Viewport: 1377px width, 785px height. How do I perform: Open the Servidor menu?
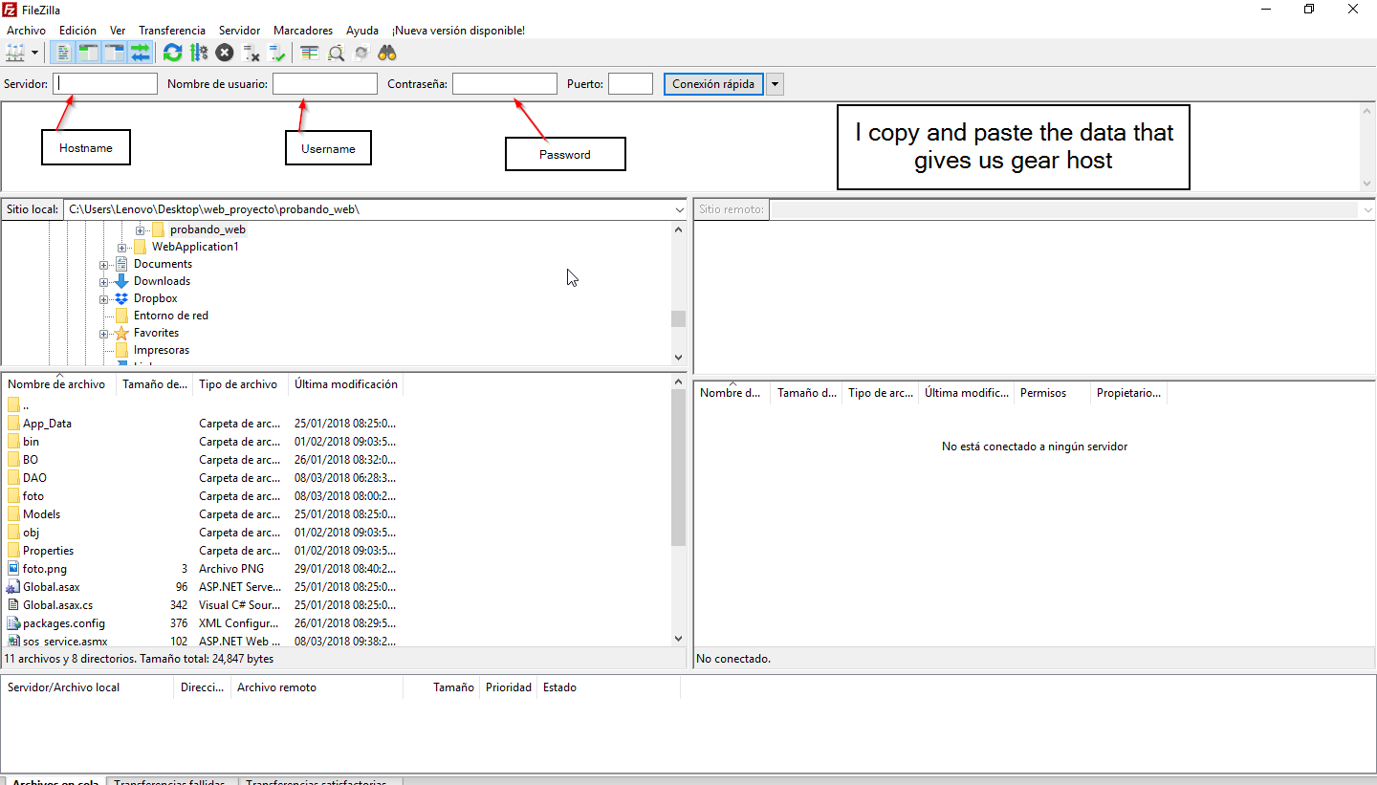click(x=239, y=31)
